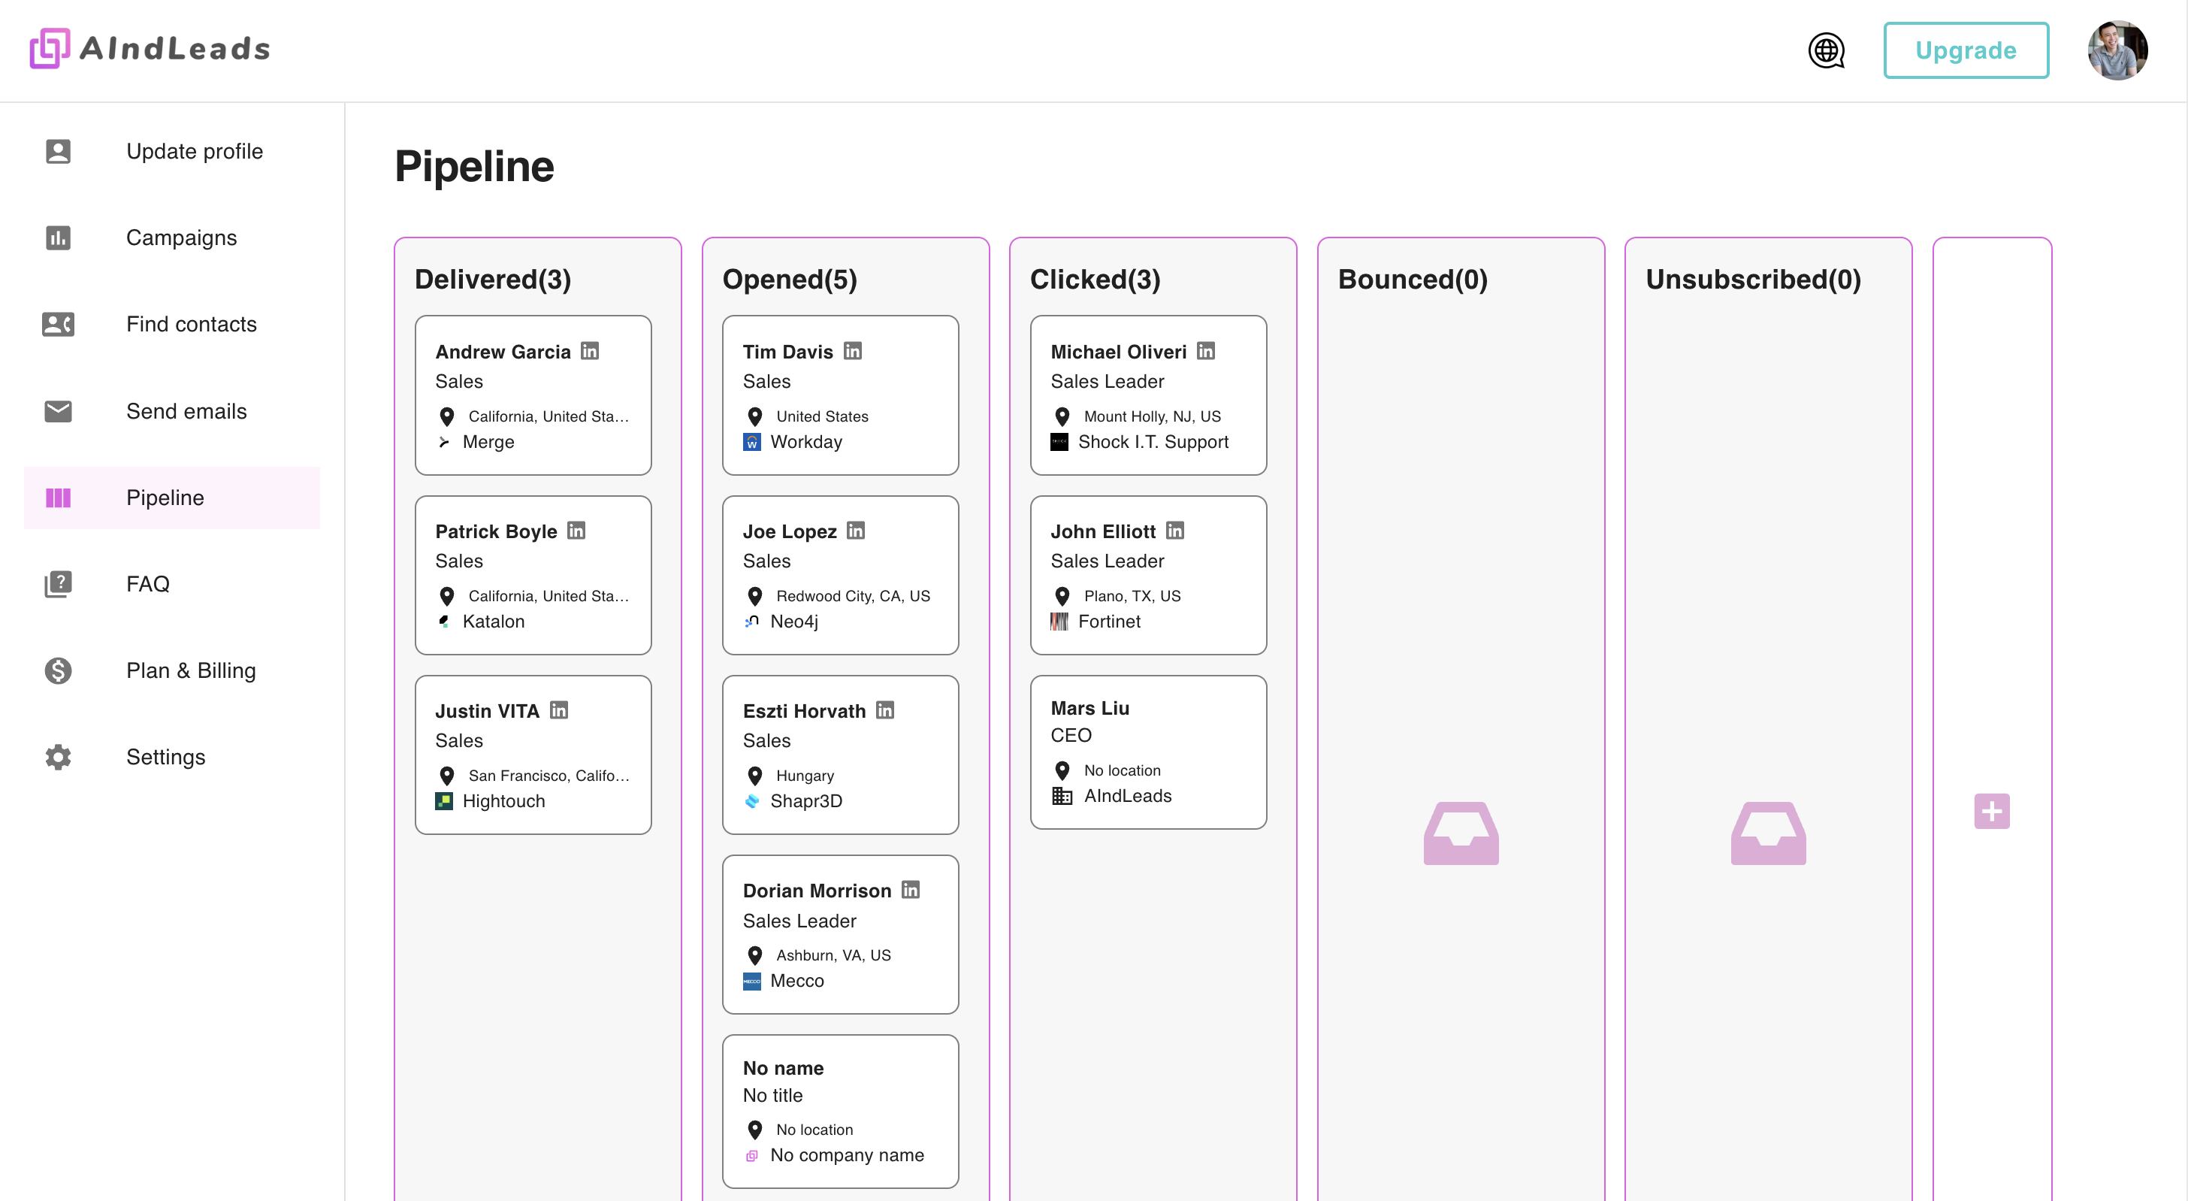Open Plan & Billing page
2188x1201 pixels.
pyautogui.click(x=190, y=670)
